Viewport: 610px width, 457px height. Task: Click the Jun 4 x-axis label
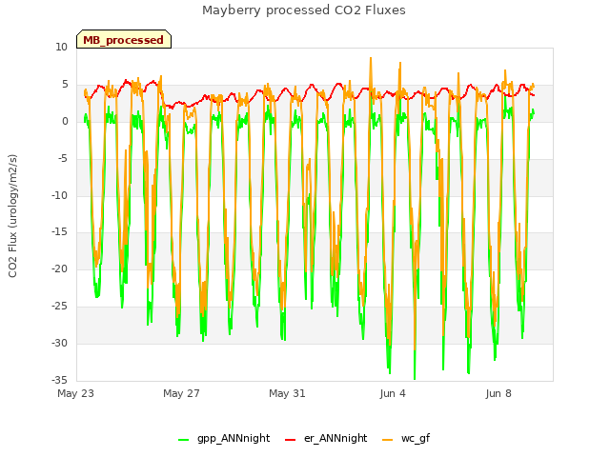393,393
